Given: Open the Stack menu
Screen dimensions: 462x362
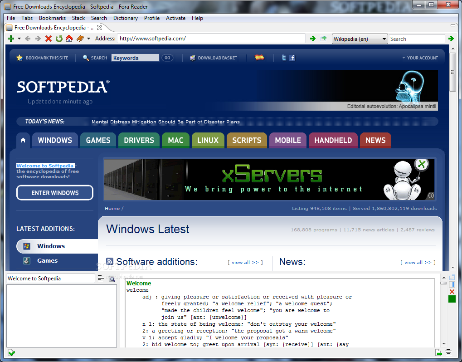Looking at the screenshot, I should (78, 18).
